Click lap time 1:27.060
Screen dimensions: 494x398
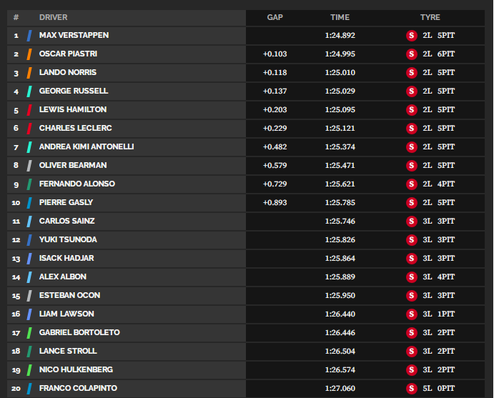point(340,388)
